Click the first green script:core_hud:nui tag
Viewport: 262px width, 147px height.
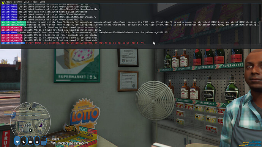(14, 22)
